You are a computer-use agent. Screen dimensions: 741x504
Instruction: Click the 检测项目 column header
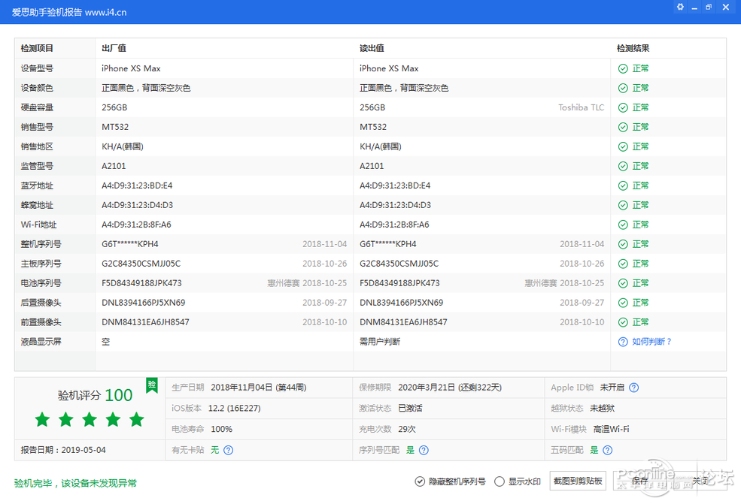tap(37, 48)
